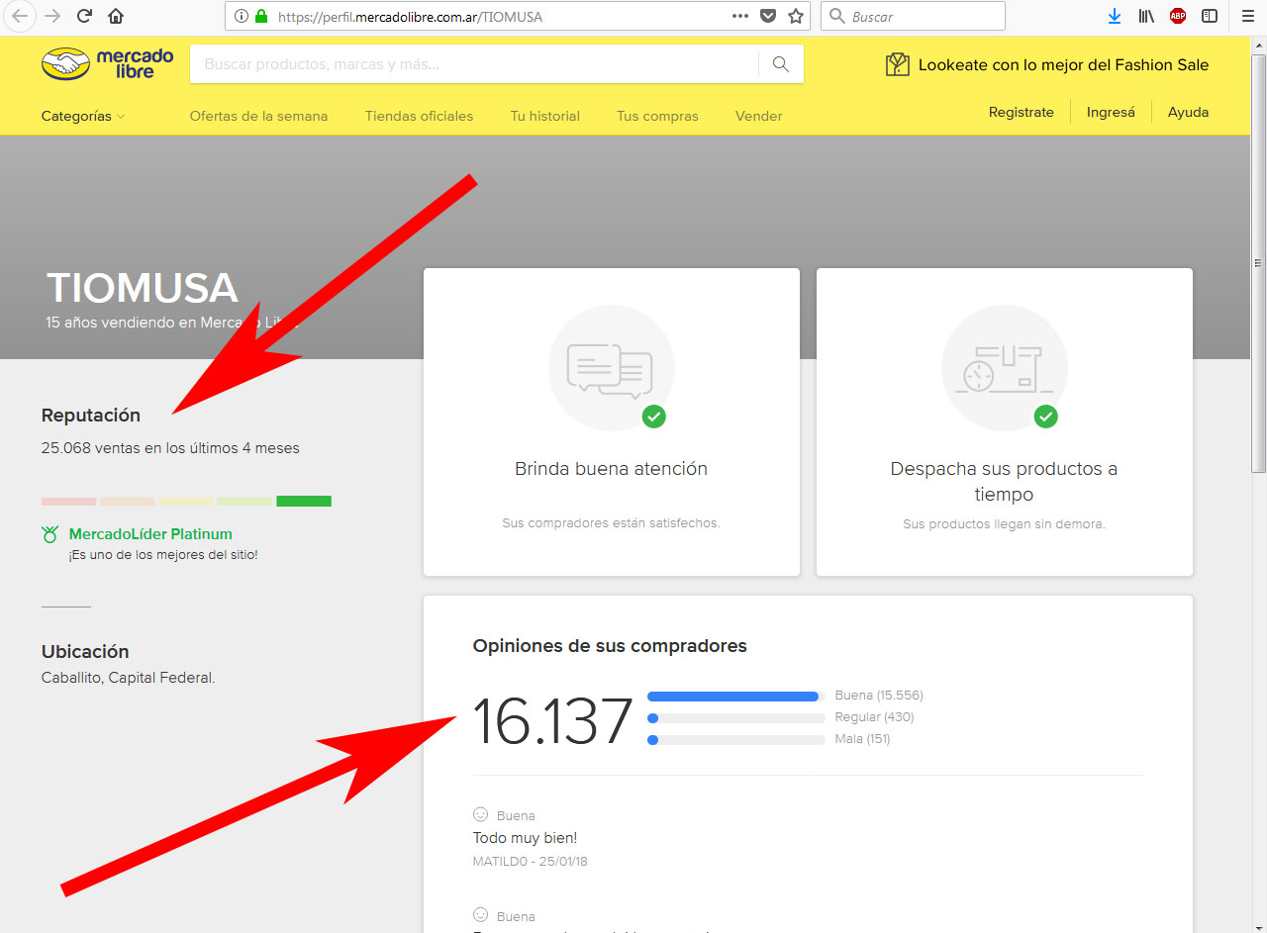The image size is (1267, 933).
Task: Open the Ayuda page
Action: [x=1188, y=112]
